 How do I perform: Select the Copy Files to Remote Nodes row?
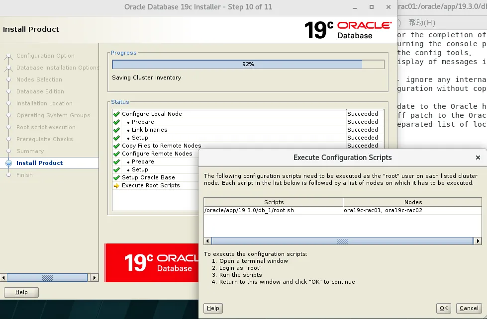(x=248, y=146)
